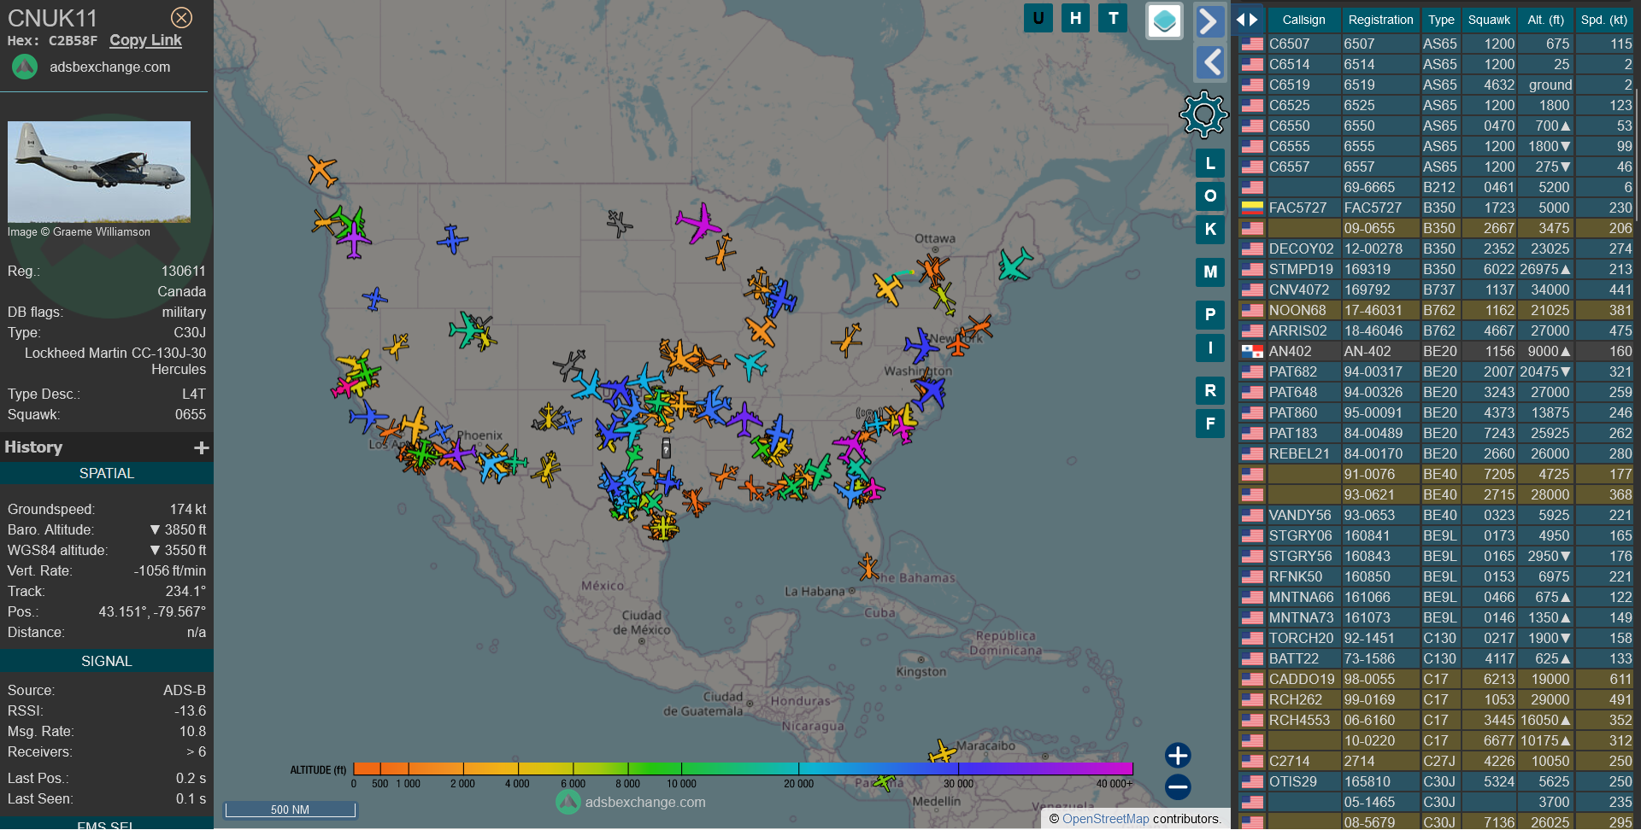This screenshot has height=830, width=1641.
Task: Select the teal aircraft icon over Maine
Action: point(1015,265)
